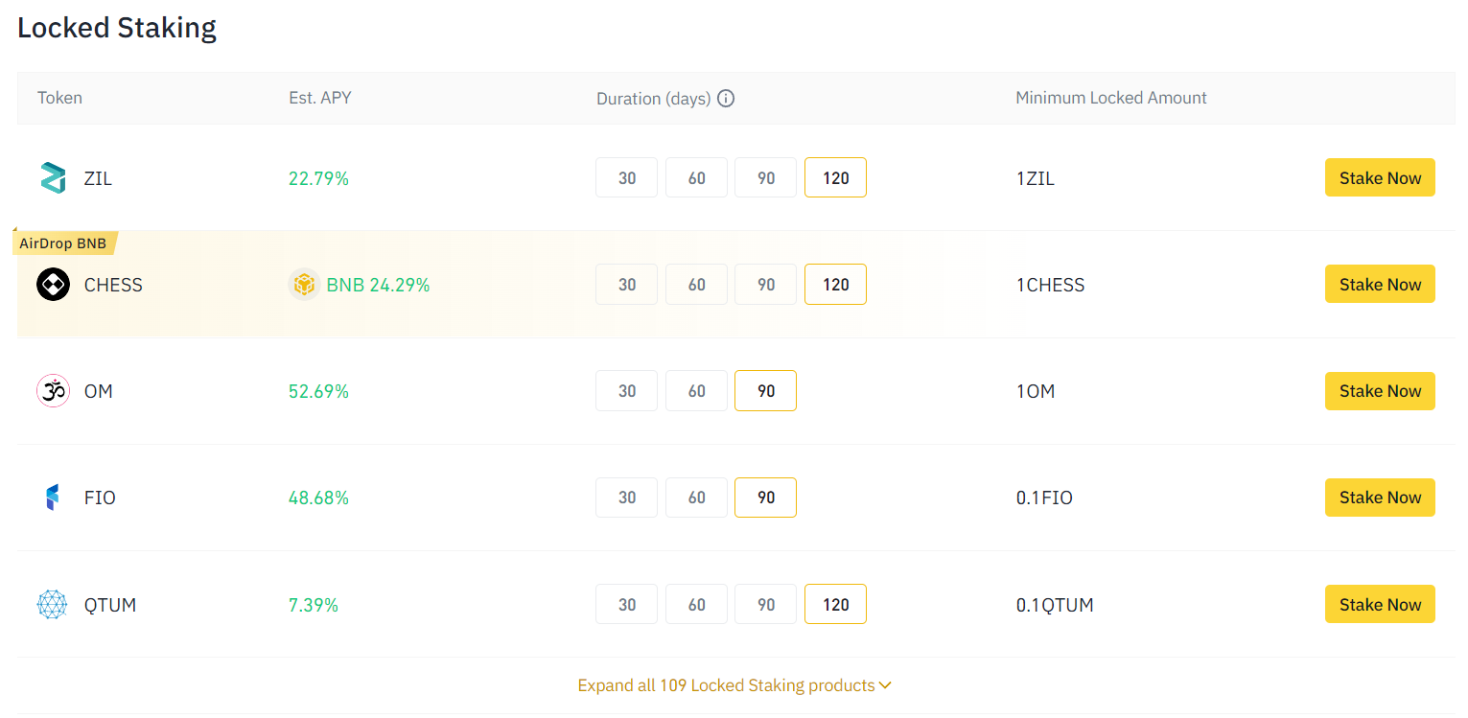Screen dimensions: 1468x718
Task: Click the ZIL token logo icon
Action: coord(53,178)
